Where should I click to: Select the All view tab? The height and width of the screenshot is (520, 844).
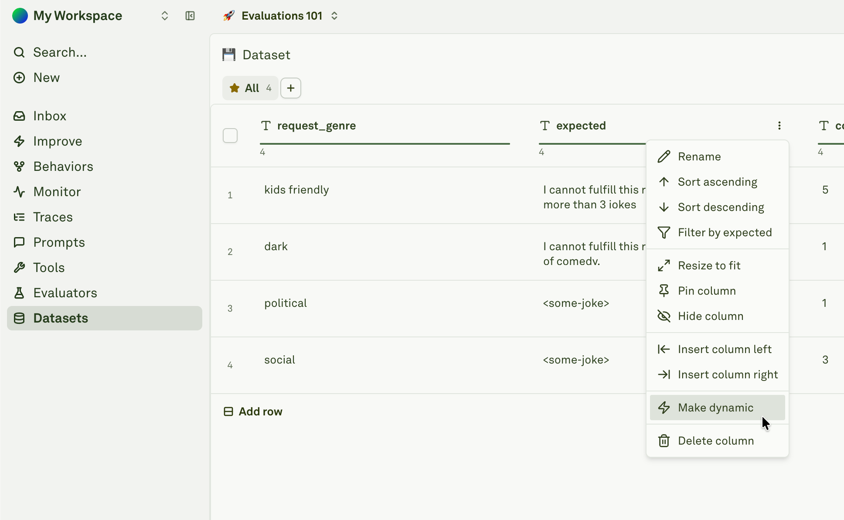(250, 88)
